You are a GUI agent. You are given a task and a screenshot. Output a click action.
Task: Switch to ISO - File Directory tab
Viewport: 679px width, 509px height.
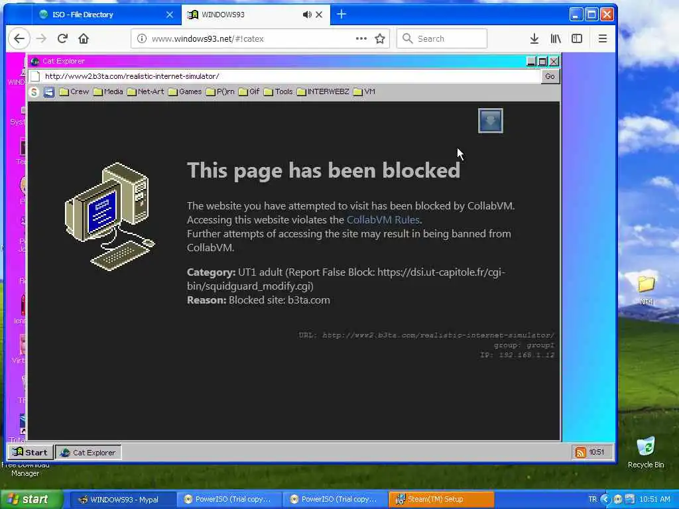(x=105, y=15)
